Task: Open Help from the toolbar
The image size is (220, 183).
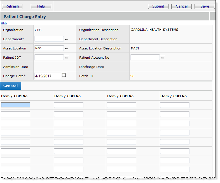Action: click(41, 6)
